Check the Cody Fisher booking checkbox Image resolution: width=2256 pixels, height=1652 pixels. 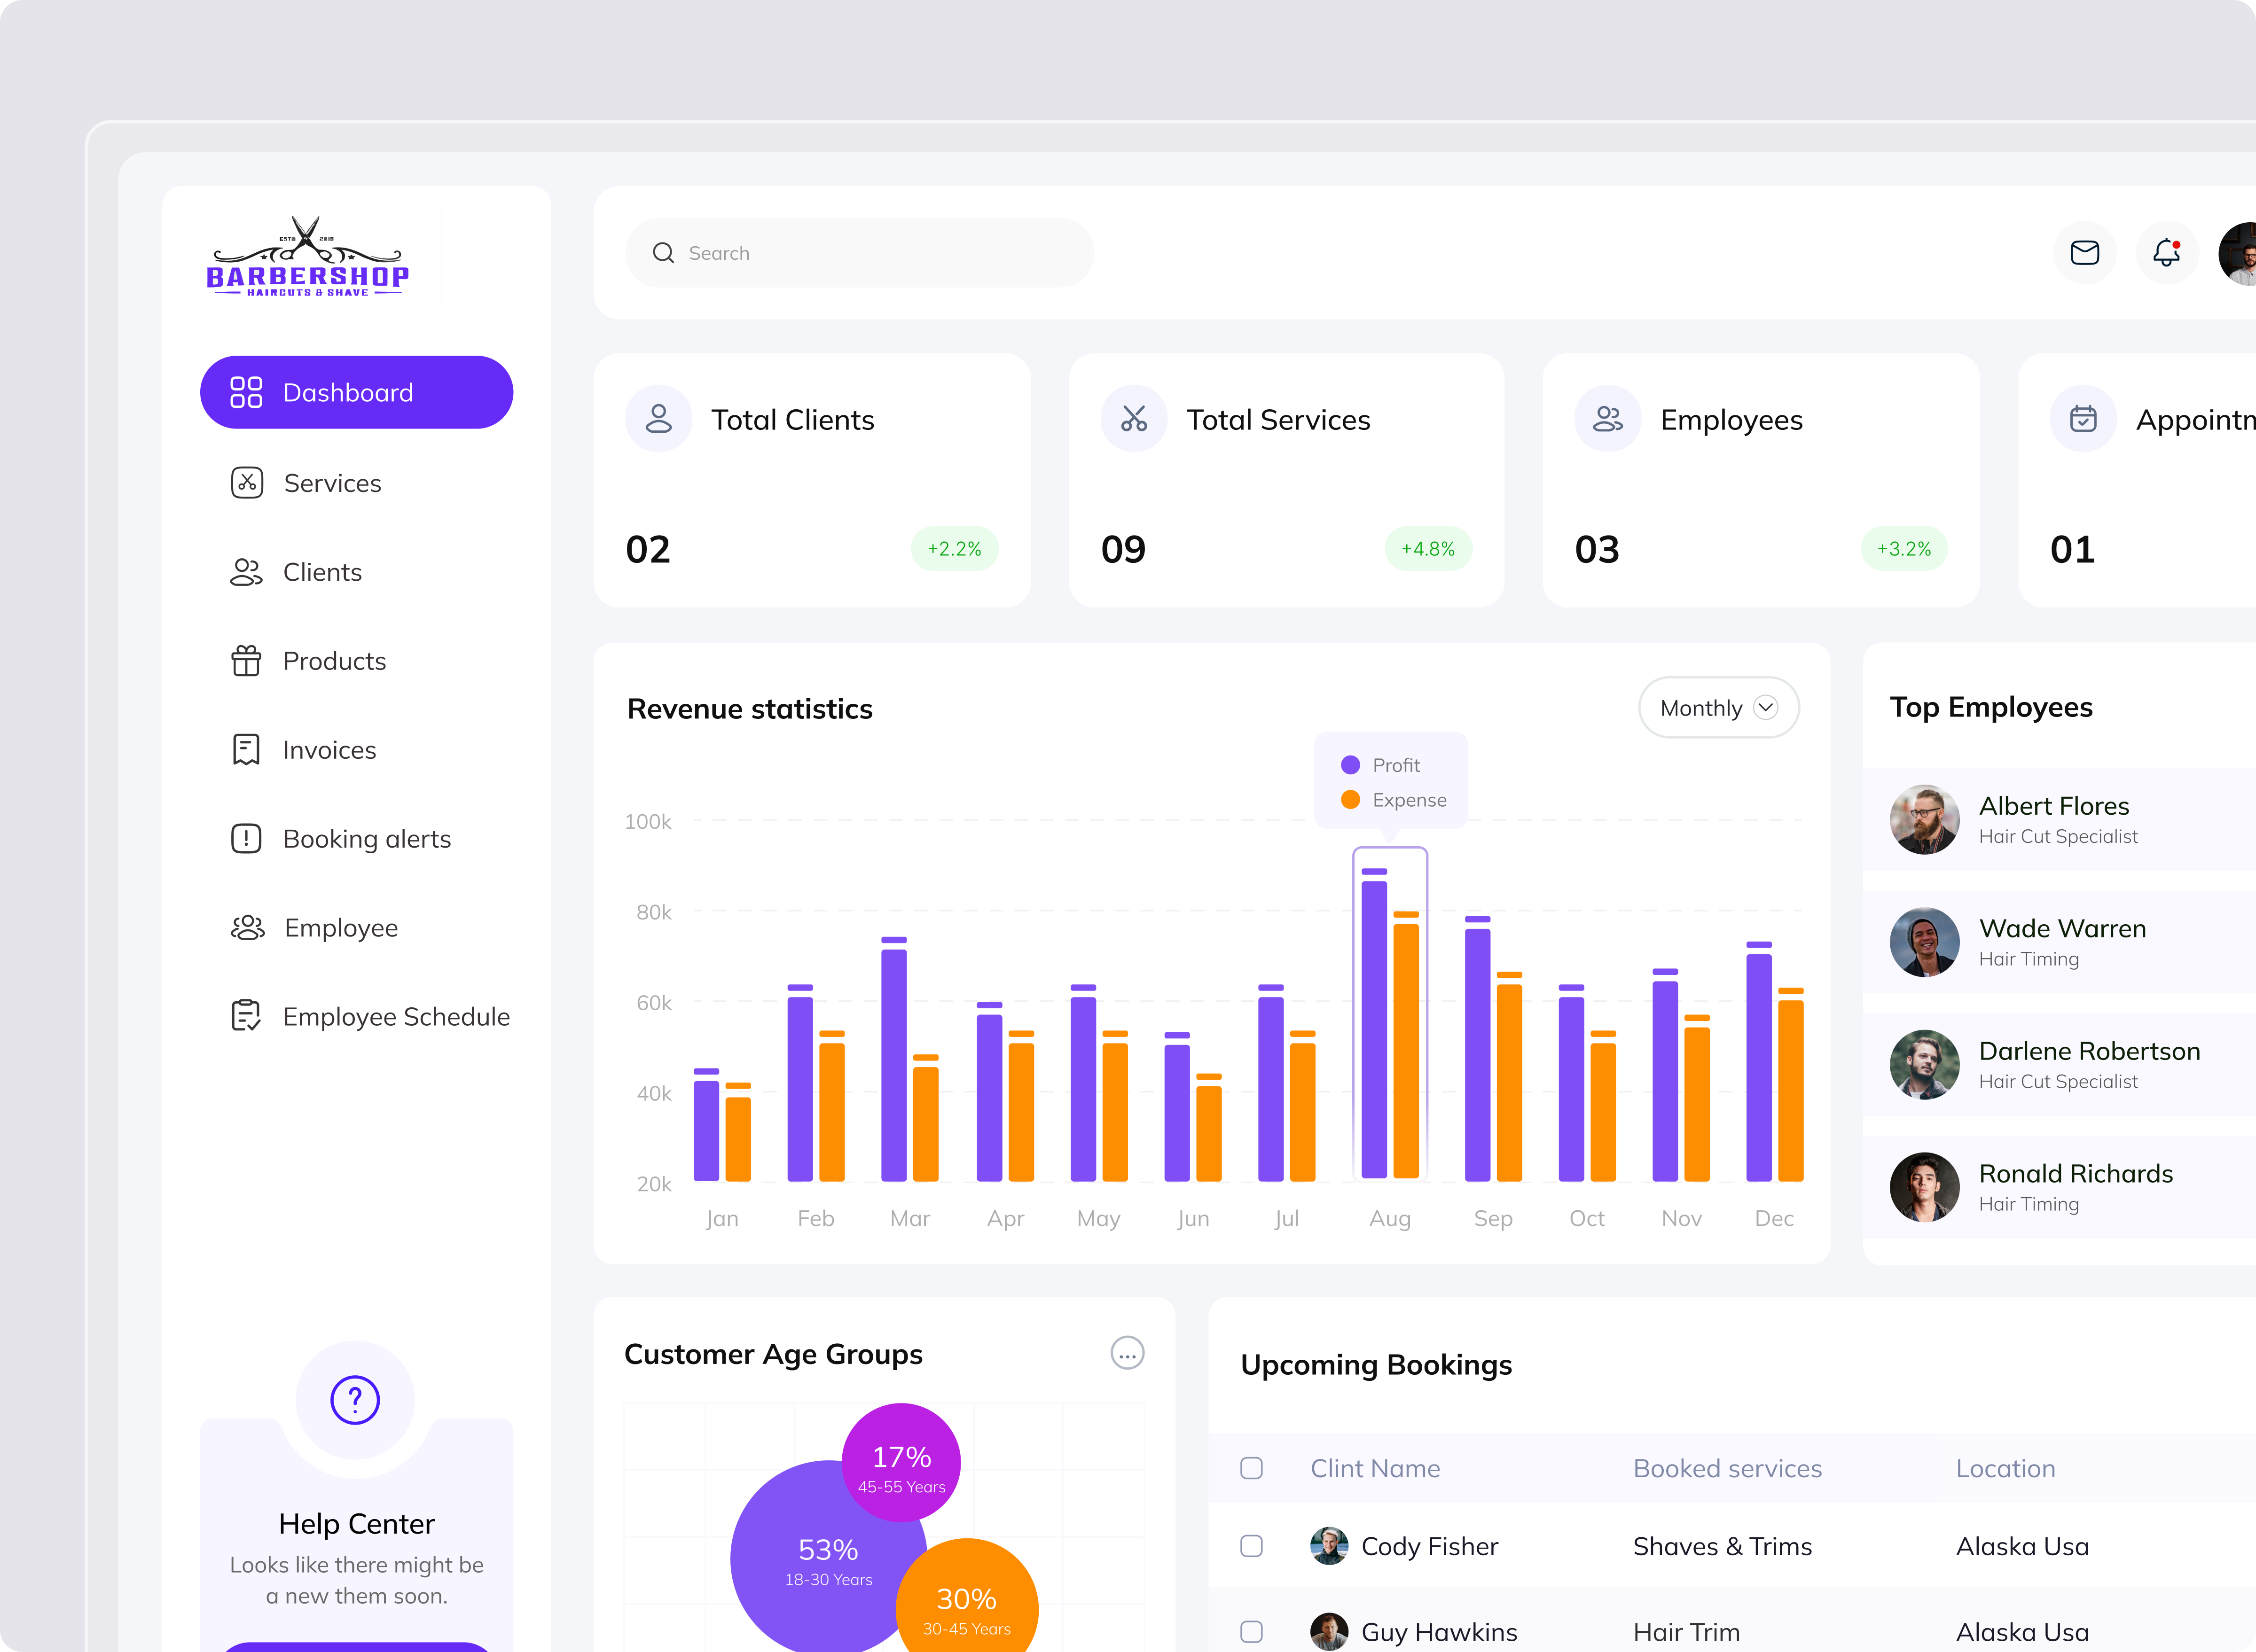tap(1252, 1546)
